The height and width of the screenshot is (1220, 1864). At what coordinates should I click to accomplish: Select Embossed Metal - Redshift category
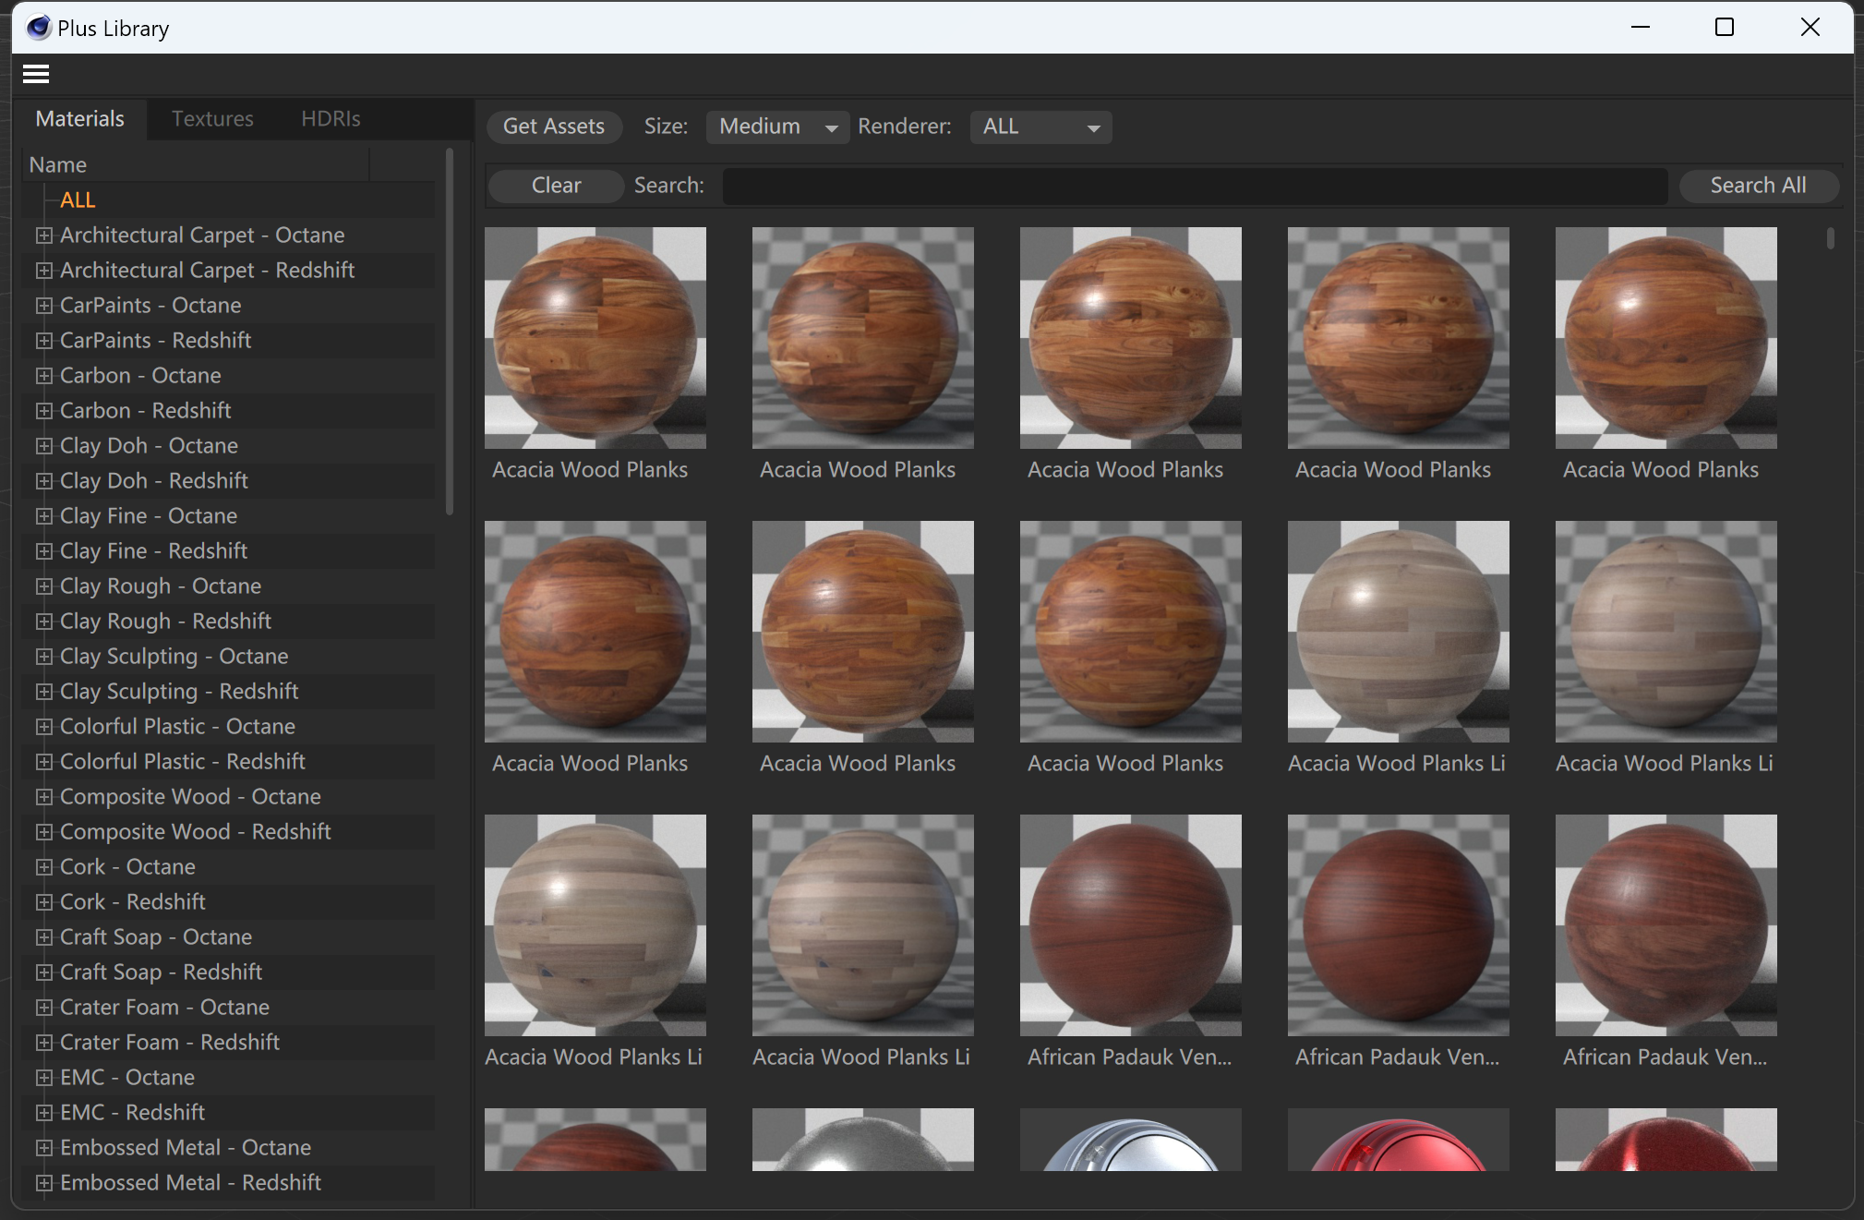(190, 1183)
